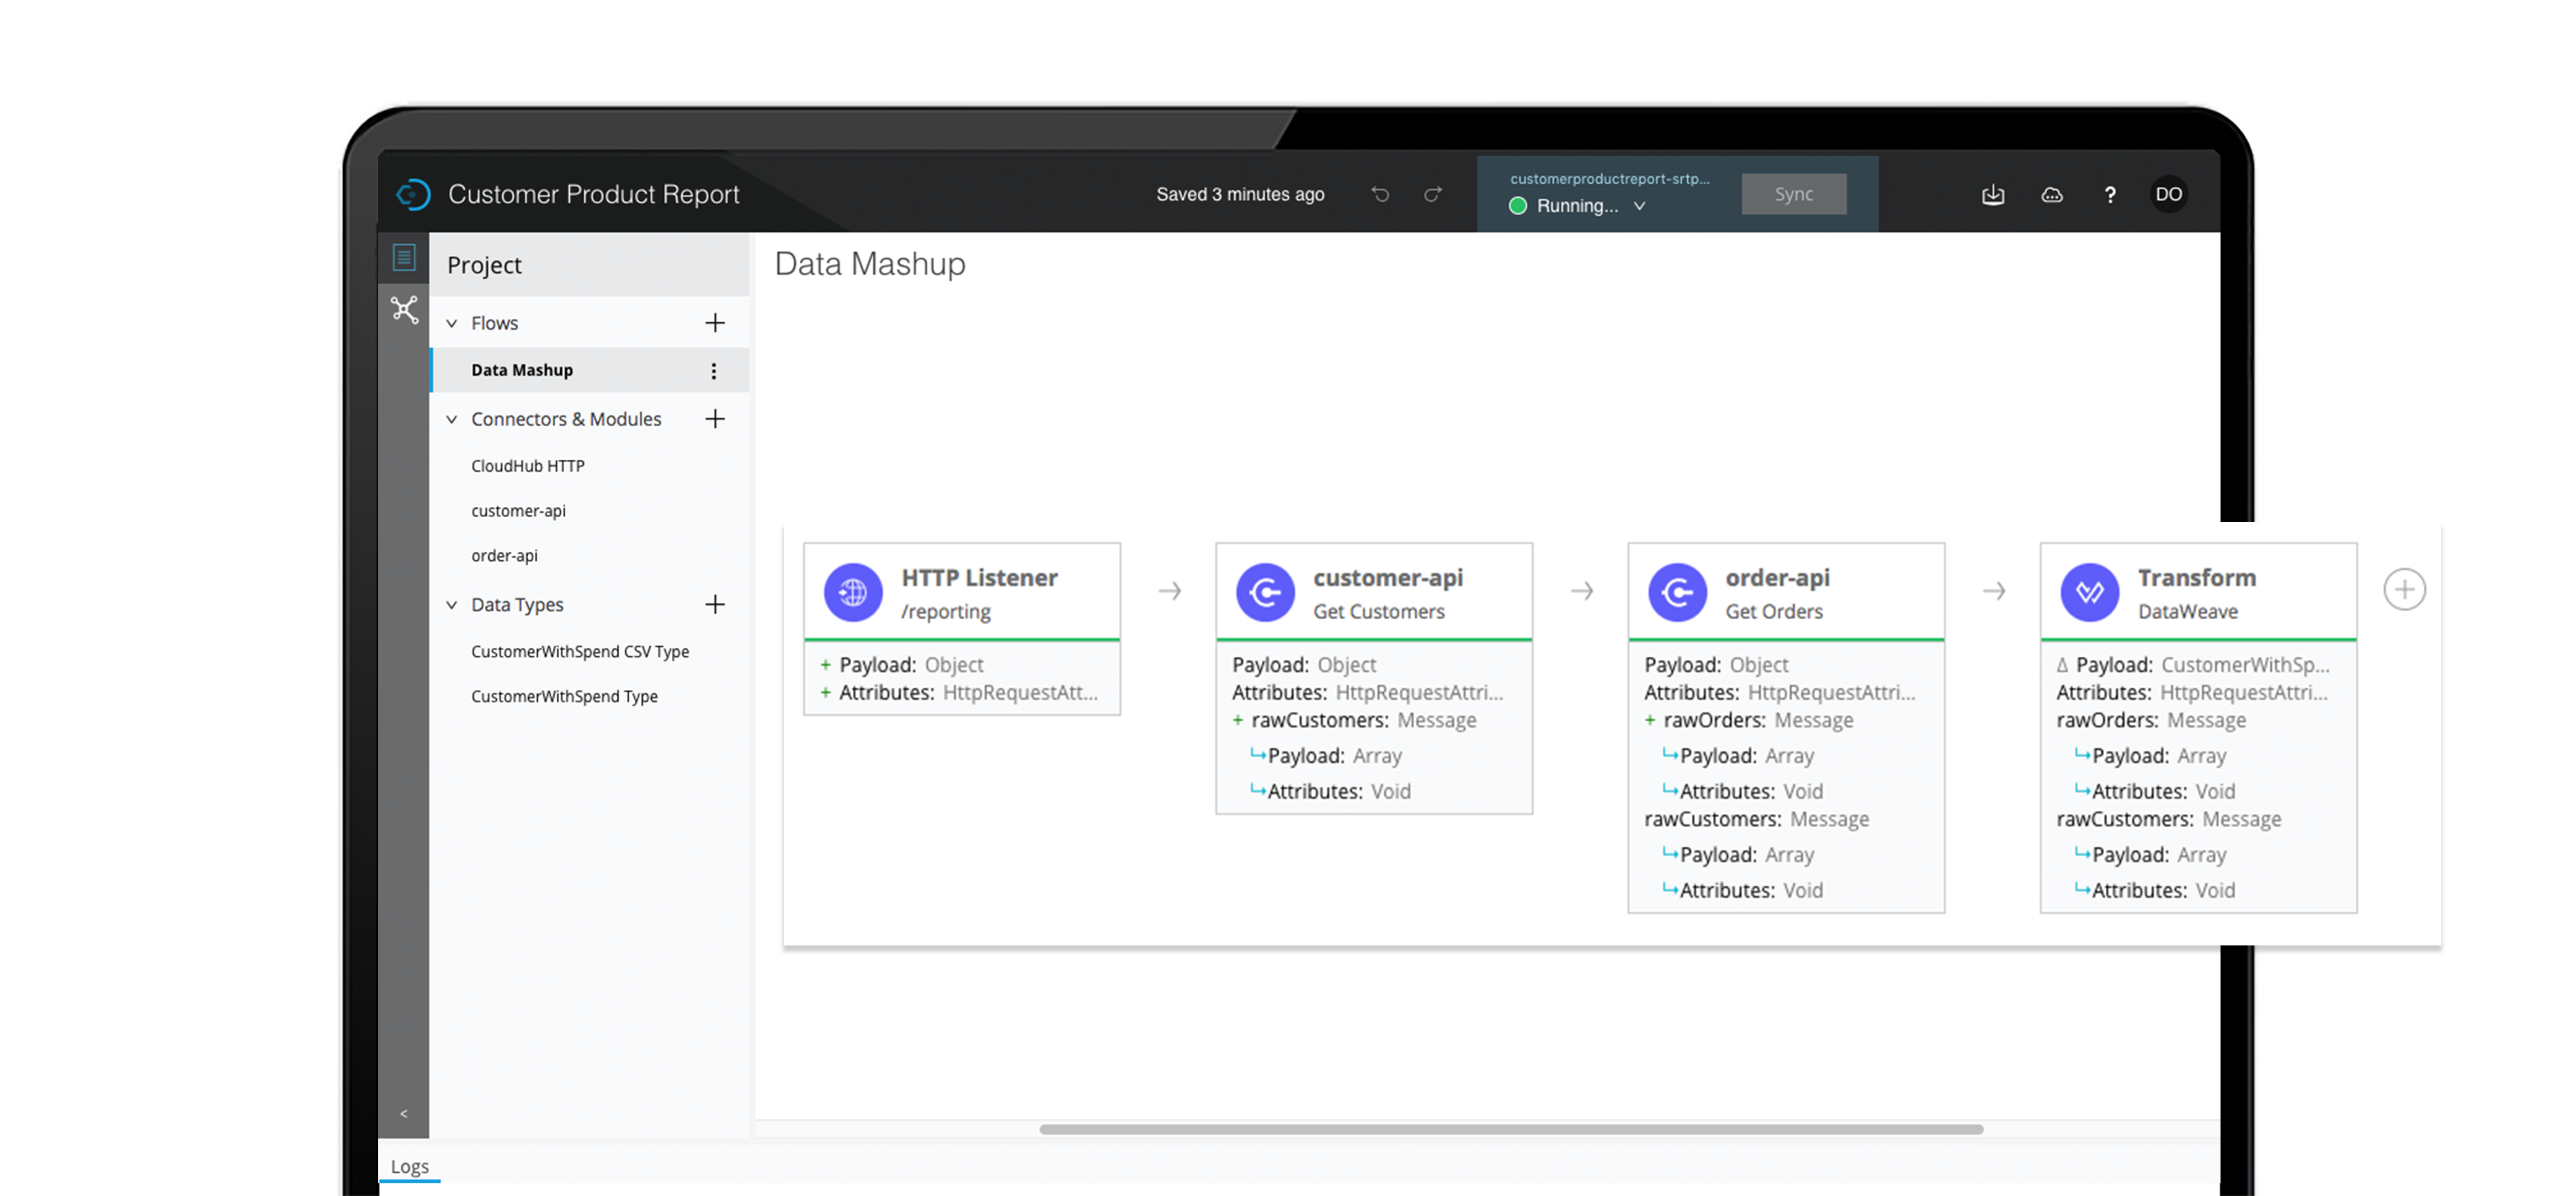Screen dimensions: 2576x1196
Task: Select customer-api in the project tree
Action: coord(518,511)
